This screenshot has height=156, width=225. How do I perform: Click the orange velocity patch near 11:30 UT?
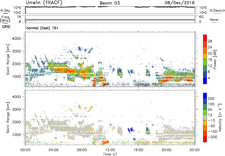(x=105, y=142)
